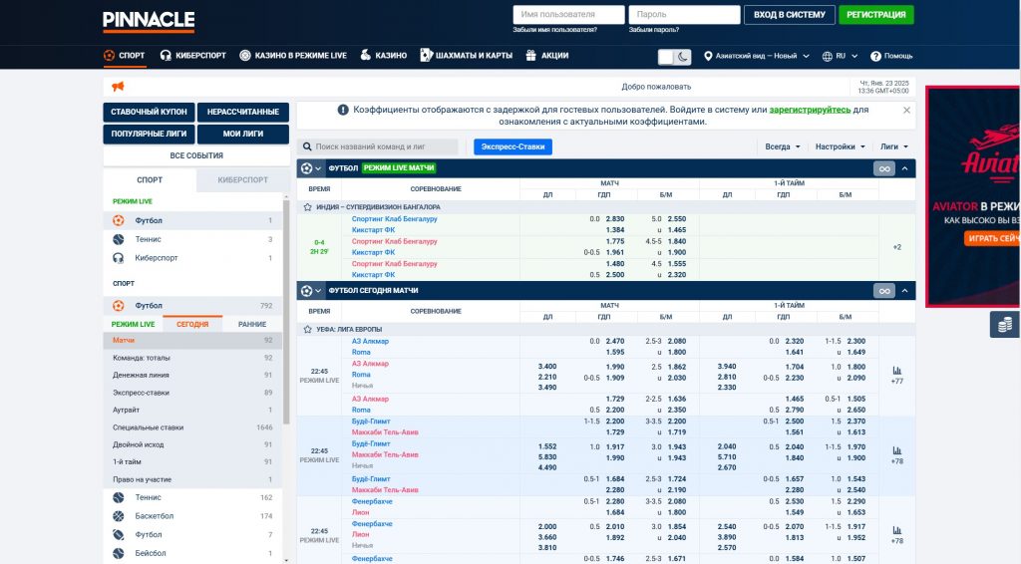Viewport: 1021px width, 564px height.
Task: Select Денежная линия in sidebar
Action: (x=192, y=375)
